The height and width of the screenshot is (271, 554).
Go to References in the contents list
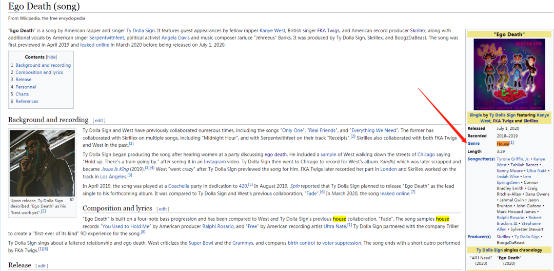pos(27,102)
